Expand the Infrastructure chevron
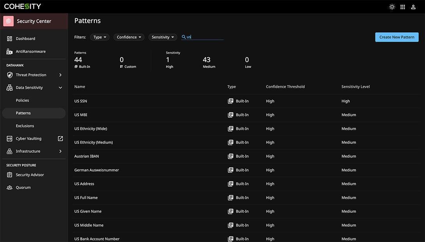Viewport: 425px width, 242px height. tap(60, 151)
